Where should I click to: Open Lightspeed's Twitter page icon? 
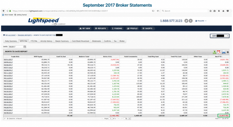coord(186,21)
